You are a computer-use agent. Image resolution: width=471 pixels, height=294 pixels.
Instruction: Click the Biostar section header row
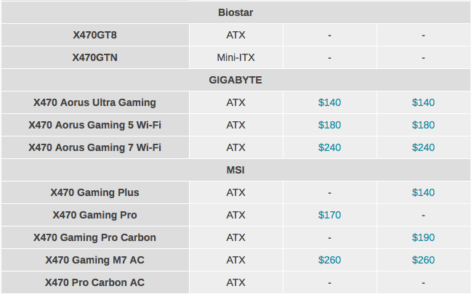(235, 12)
